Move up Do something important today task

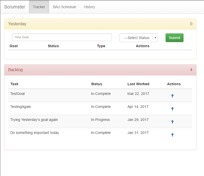point(172,135)
